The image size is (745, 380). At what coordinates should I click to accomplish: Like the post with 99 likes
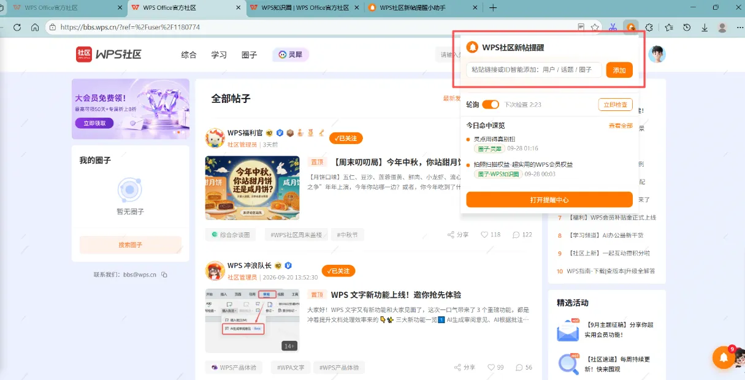[x=496, y=368]
